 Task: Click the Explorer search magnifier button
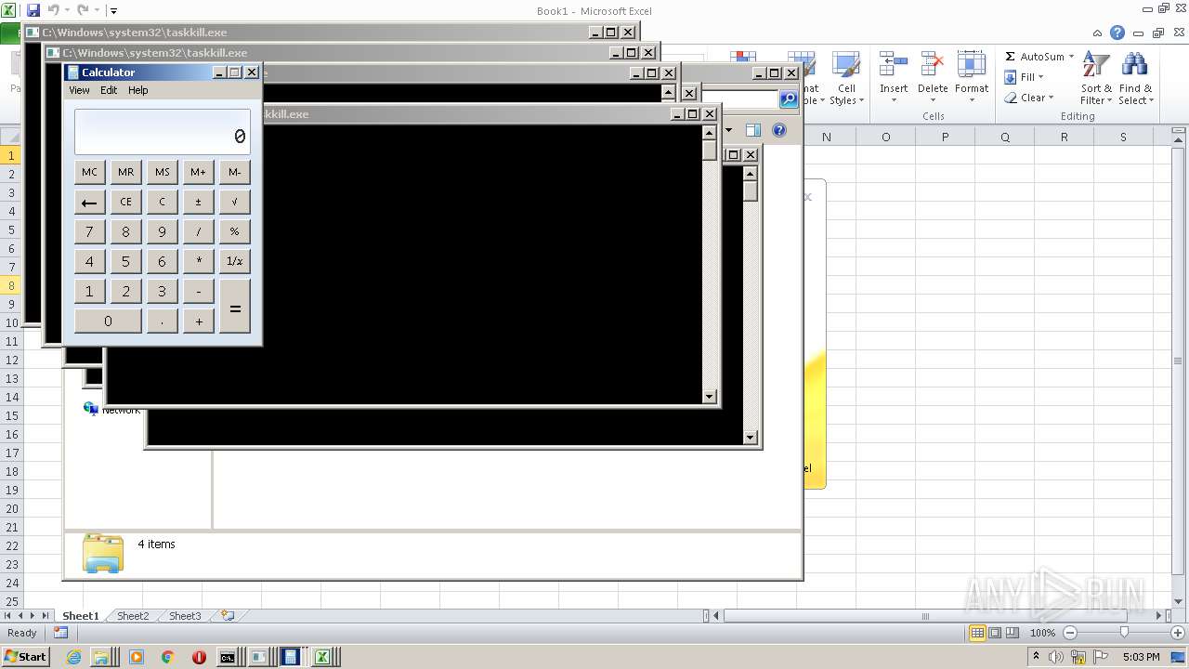click(789, 99)
